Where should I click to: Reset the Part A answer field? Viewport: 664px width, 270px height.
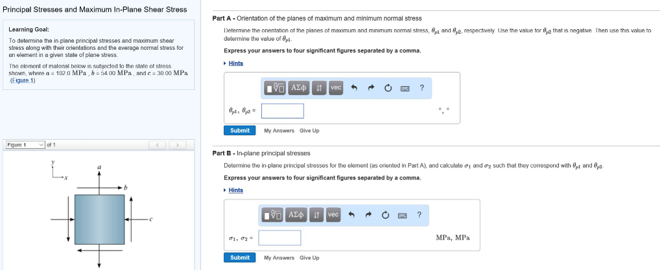click(388, 88)
